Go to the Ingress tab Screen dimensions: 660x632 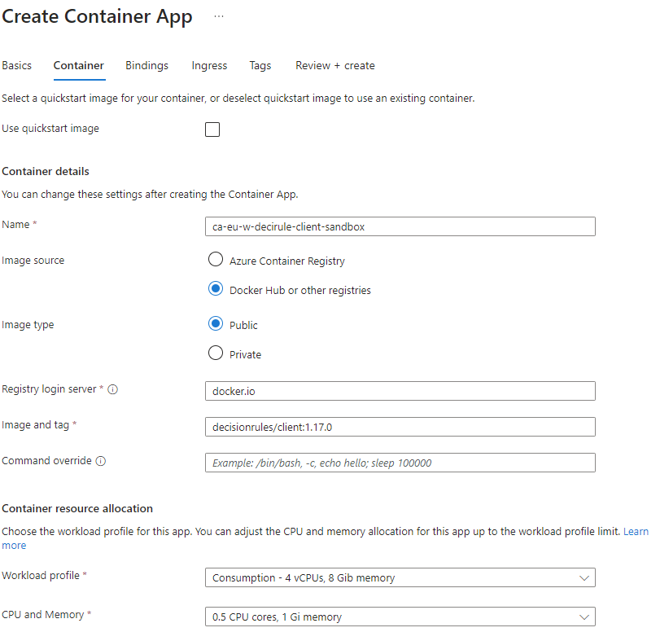click(209, 66)
